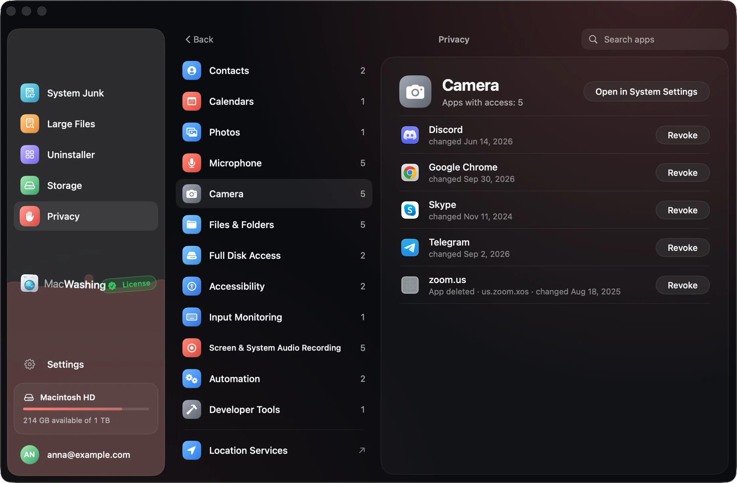
Task: Click the Skype app icon
Action: (410, 210)
